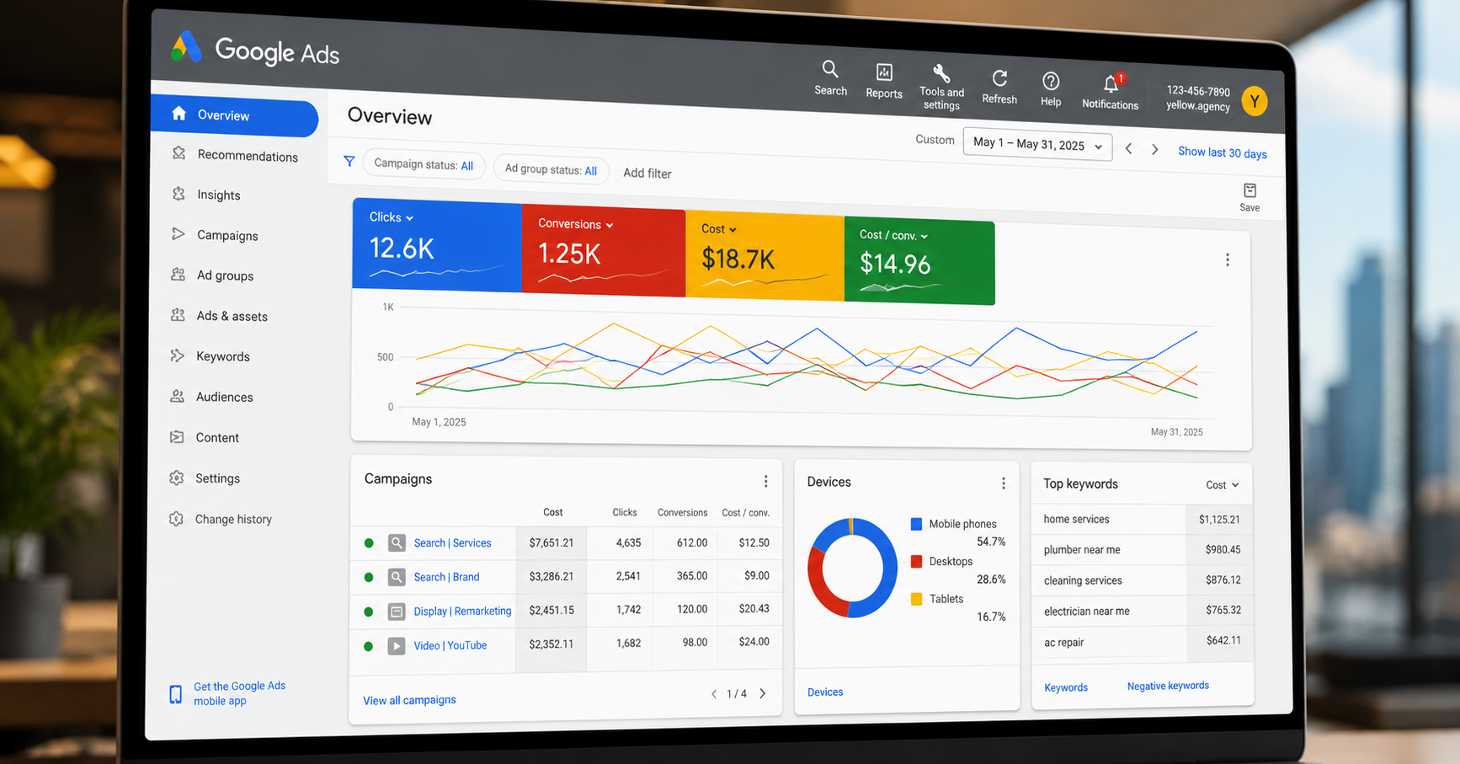Open the filter funnel icon

click(x=349, y=160)
